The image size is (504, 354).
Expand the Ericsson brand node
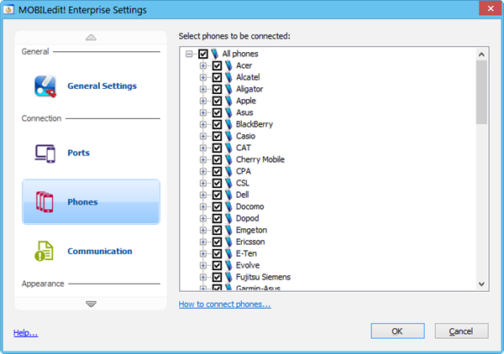203,242
